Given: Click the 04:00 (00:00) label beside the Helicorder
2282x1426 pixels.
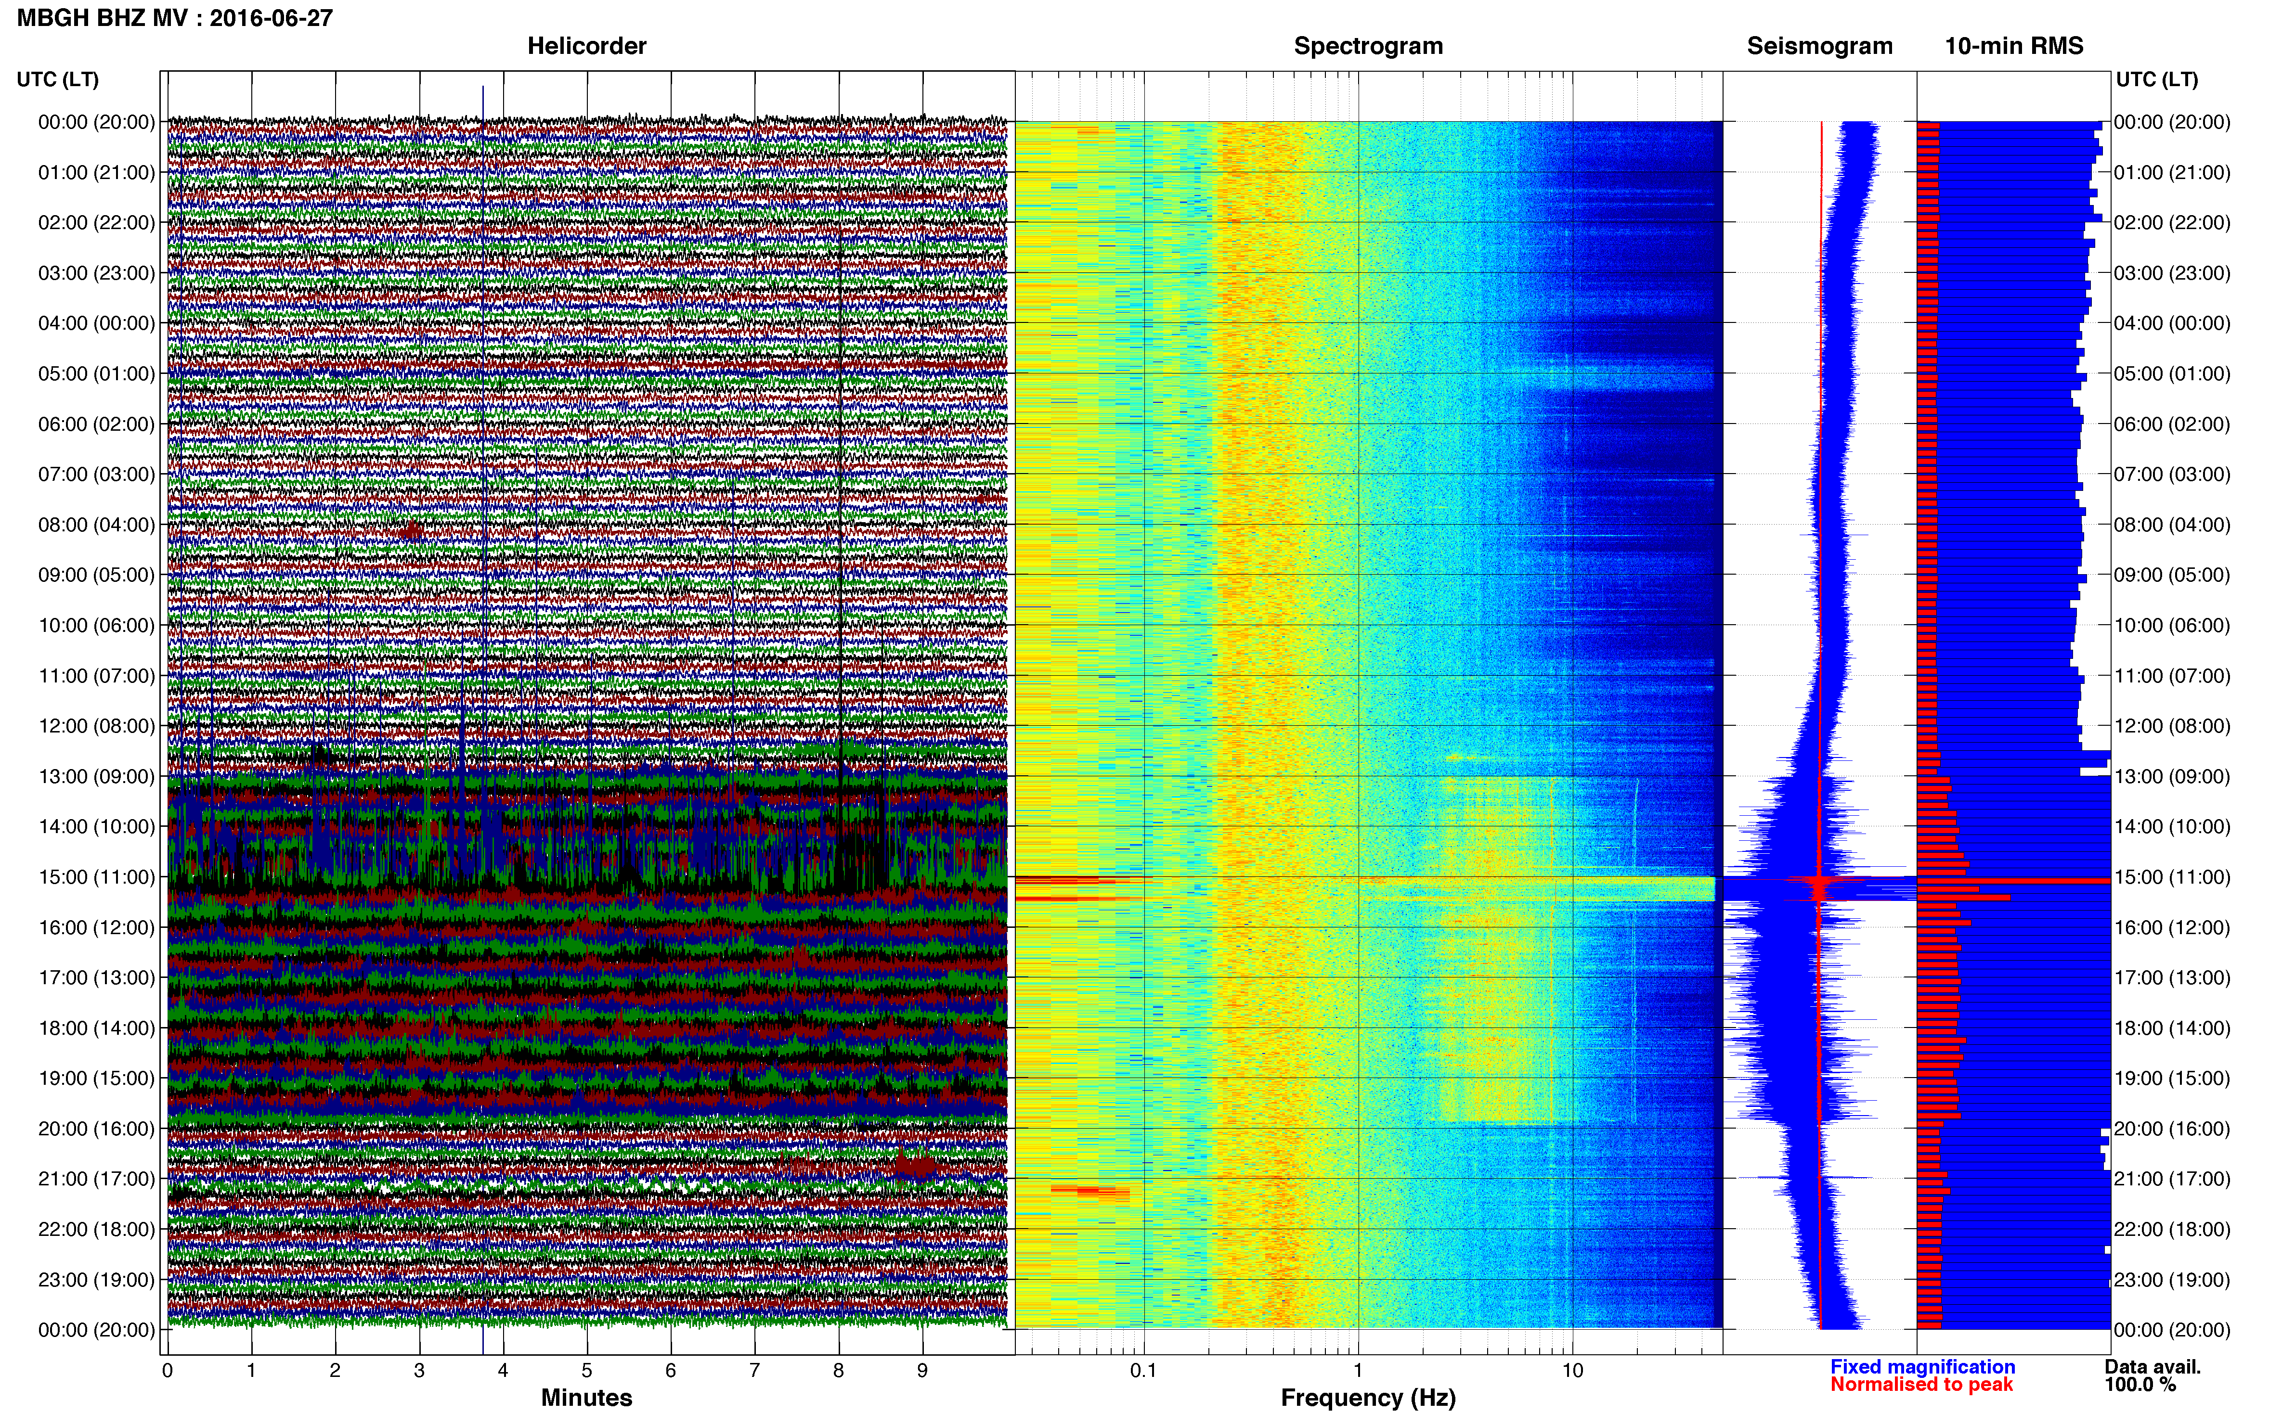Looking at the screenshot, I should (x=96, y=323).
